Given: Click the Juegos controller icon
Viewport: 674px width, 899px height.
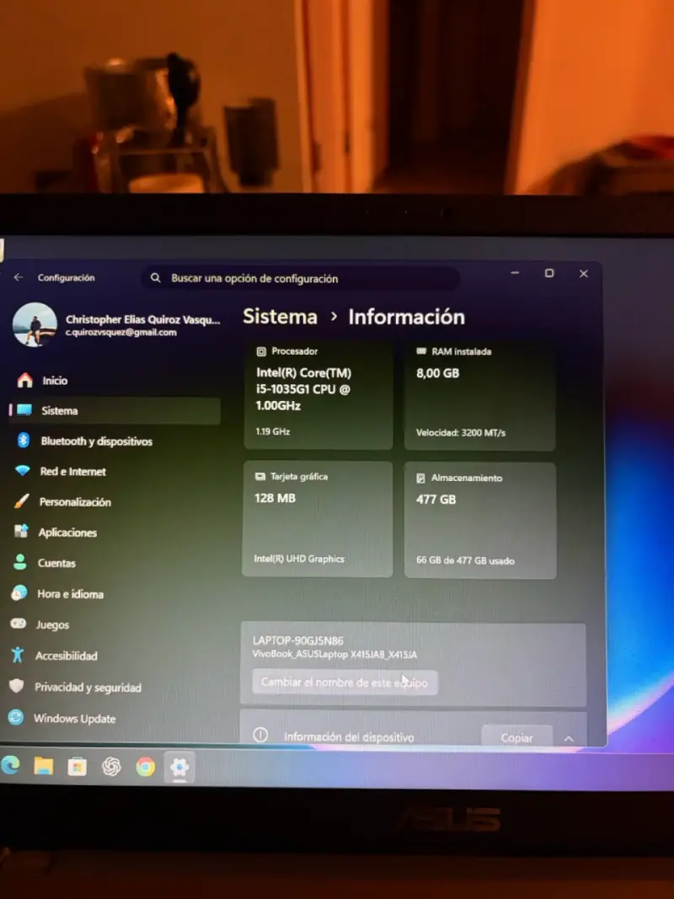Looking at the screenshot, I should point(19,623).
